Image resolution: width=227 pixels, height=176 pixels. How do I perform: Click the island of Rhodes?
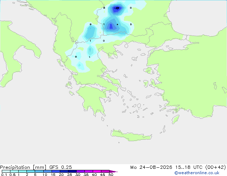click(175, 119)
